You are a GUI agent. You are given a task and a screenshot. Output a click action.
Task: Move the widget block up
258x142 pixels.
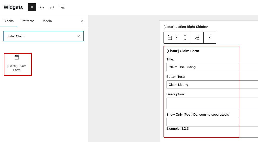click(185, 36)
